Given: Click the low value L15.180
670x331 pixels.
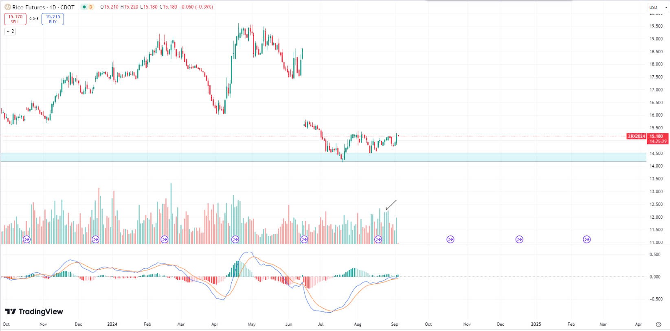Looking at the screenshot, I should point(149,7).
